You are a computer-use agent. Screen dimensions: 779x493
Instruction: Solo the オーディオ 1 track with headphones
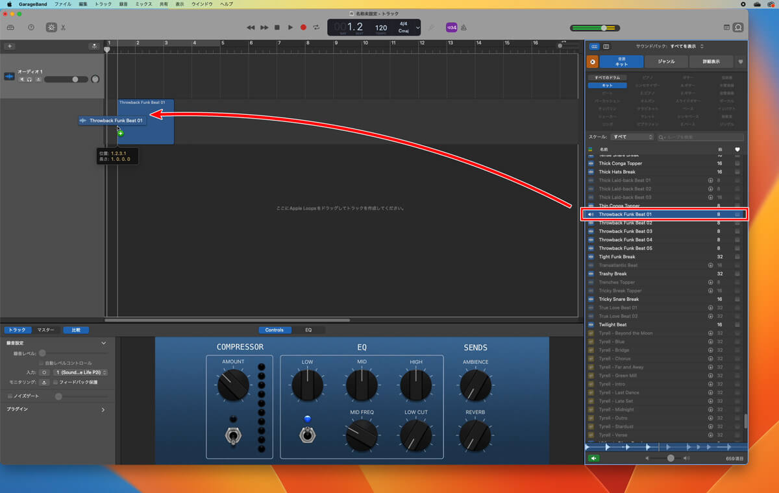tap(29, 79)
